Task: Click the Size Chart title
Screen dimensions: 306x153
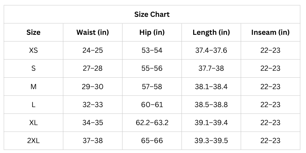Action: 152,15
